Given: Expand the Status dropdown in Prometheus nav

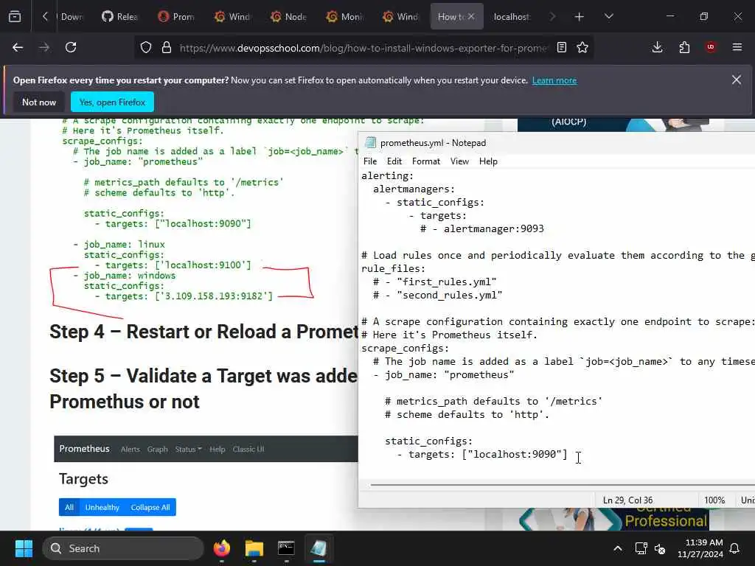Looking at the screenshot, I should click(x=188, y=449).
